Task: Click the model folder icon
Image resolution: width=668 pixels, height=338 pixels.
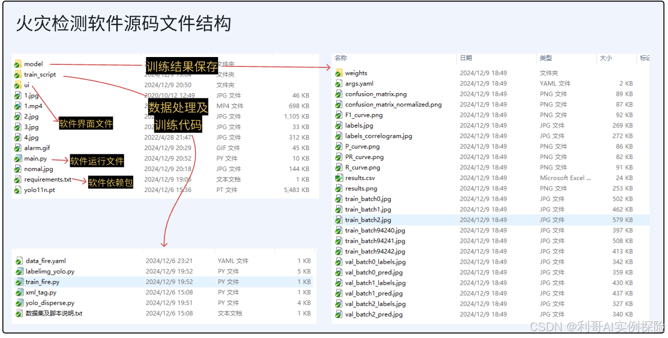Action: 18,64
